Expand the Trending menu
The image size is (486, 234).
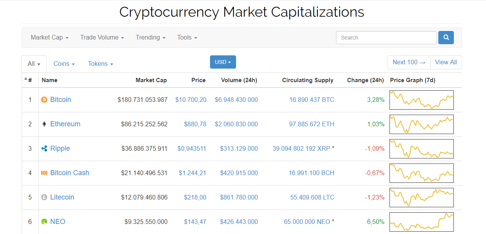[x=150, y=38]
